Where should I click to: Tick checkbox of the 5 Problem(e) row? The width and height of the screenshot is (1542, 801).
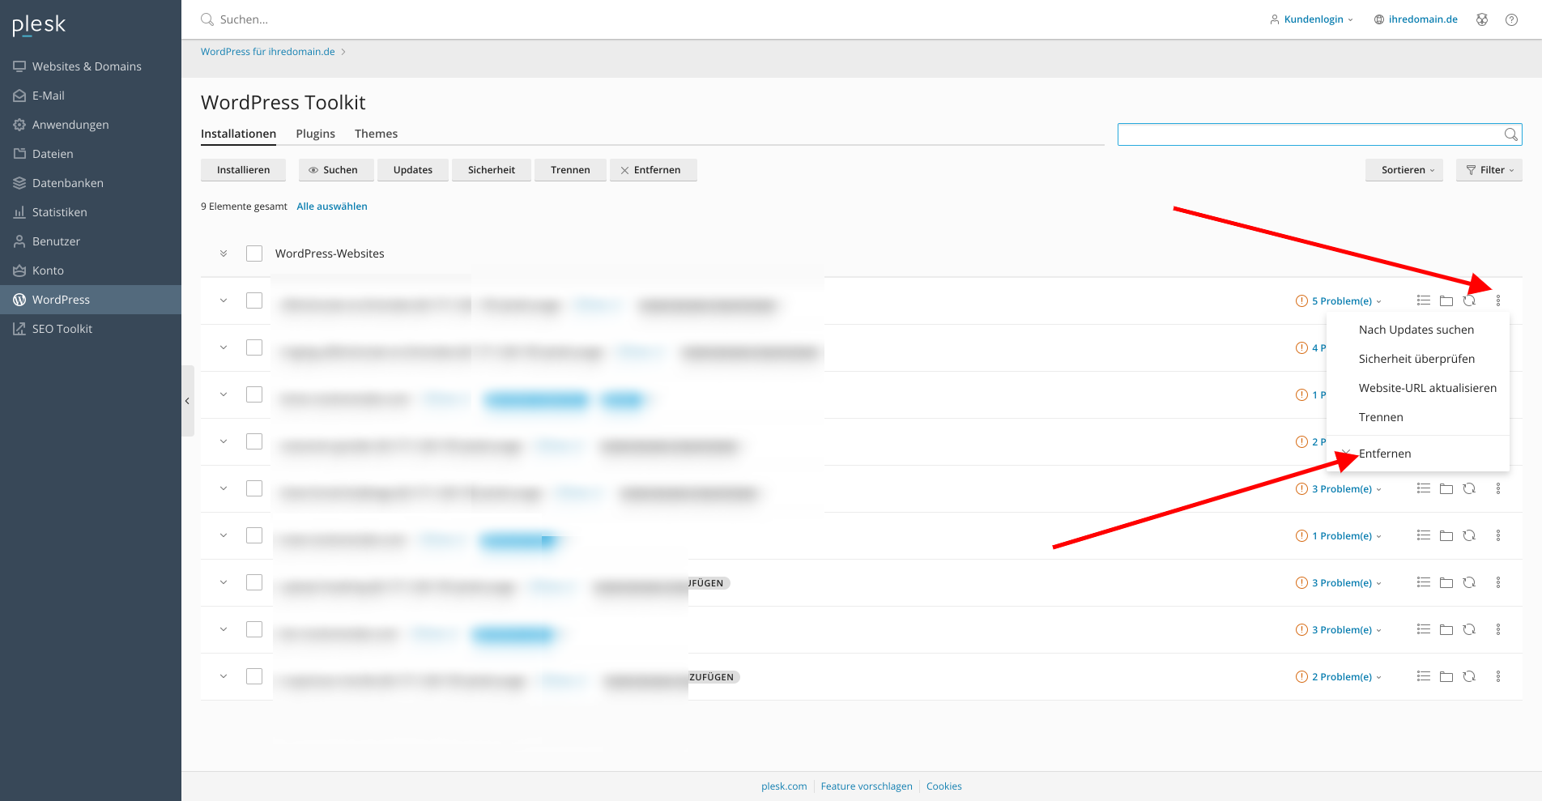point(254,300)
